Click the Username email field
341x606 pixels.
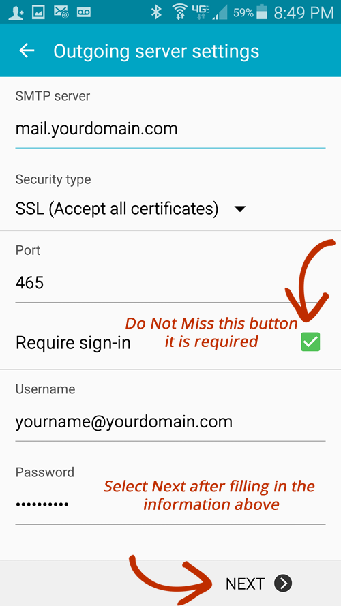point(170,423)
